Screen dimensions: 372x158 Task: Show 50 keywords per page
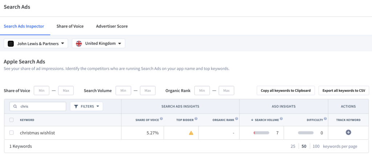click(304, 146)
